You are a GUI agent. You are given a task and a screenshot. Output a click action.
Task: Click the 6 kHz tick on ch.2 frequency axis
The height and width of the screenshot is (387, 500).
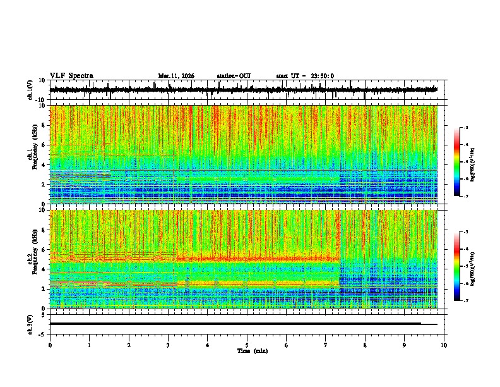point(44,250)
